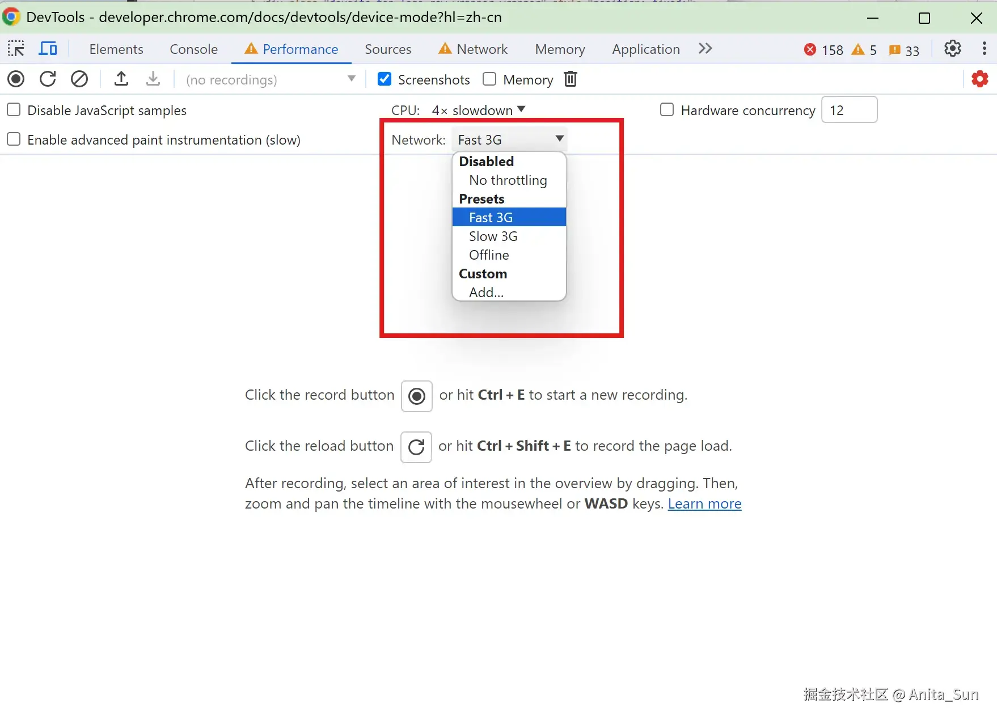Uncheck the Screenshots checkbox
Screen dimensions: 997x720
(385, 79)
